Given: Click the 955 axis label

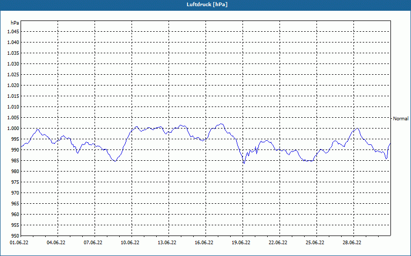Looking at the screenshot, I should tap(15, 225).
